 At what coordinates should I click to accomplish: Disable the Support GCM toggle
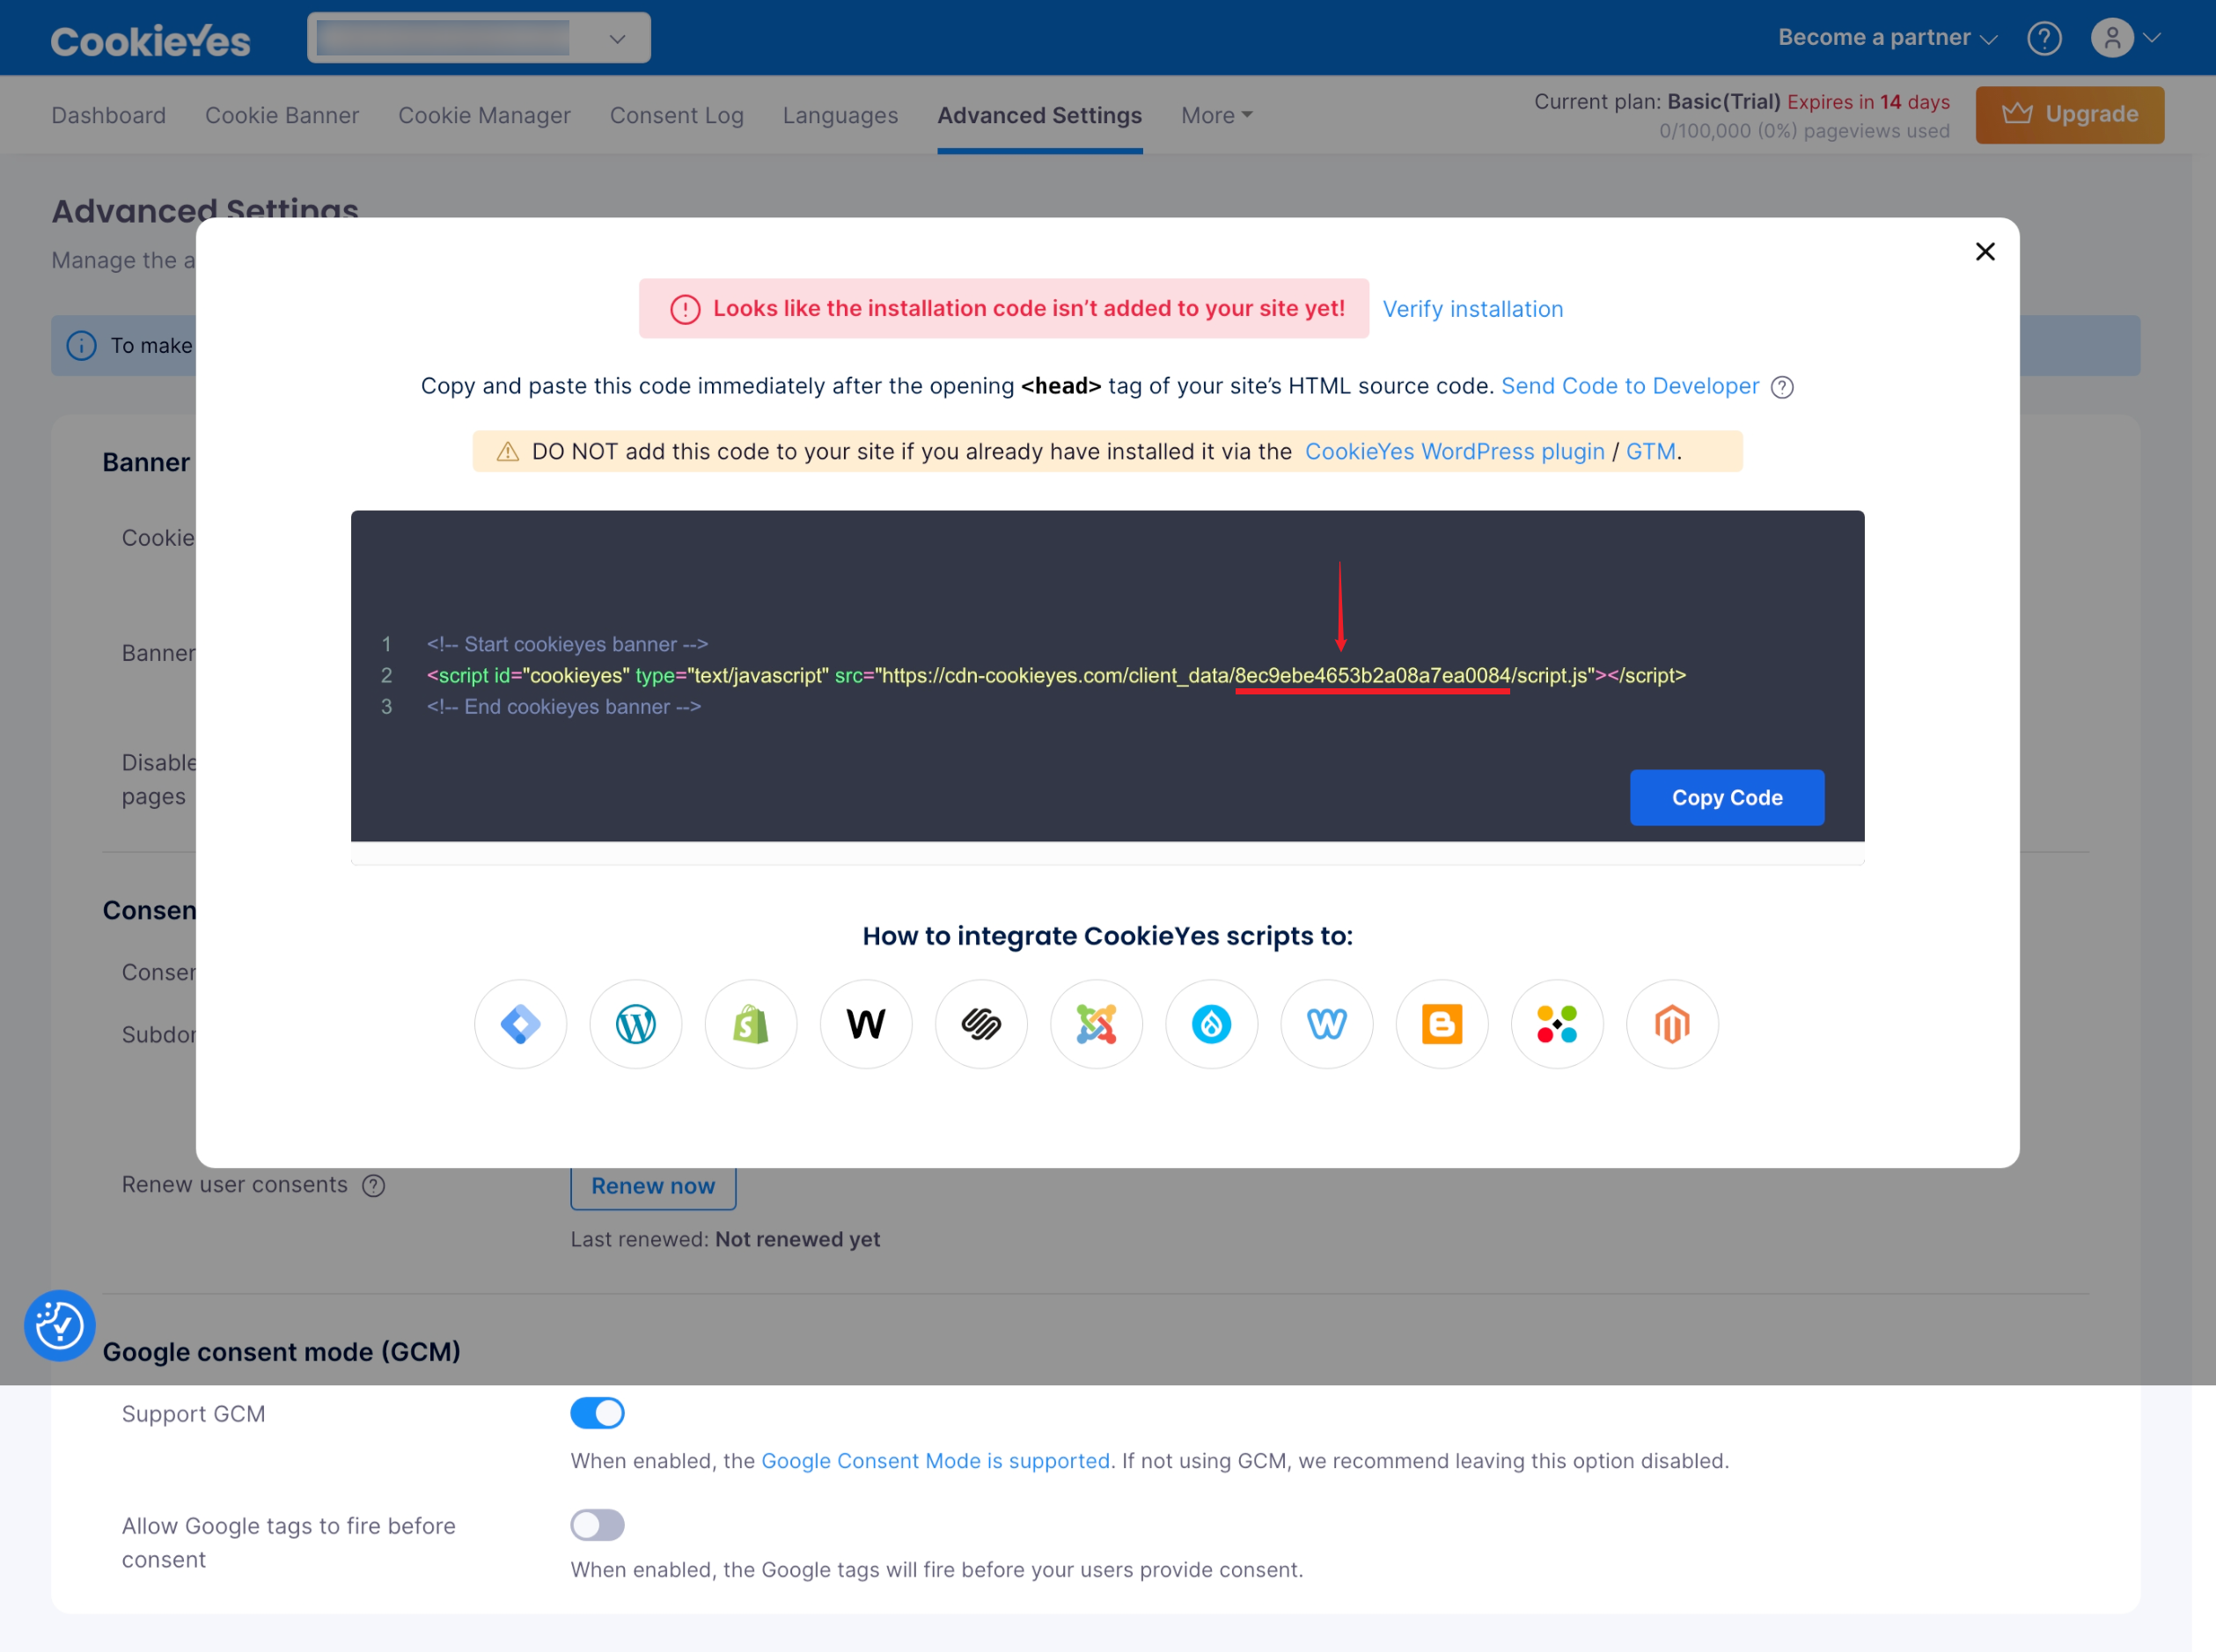click(597, 1413)
